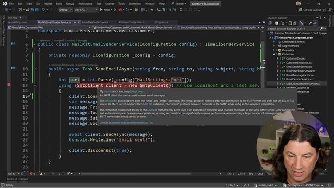Collapse class outline at line 6
The image size is (334, 188).
coord(35,44)
